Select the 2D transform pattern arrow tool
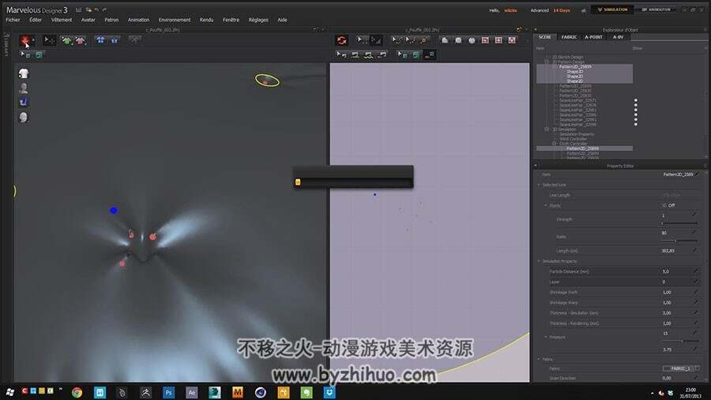 point(361,40)
